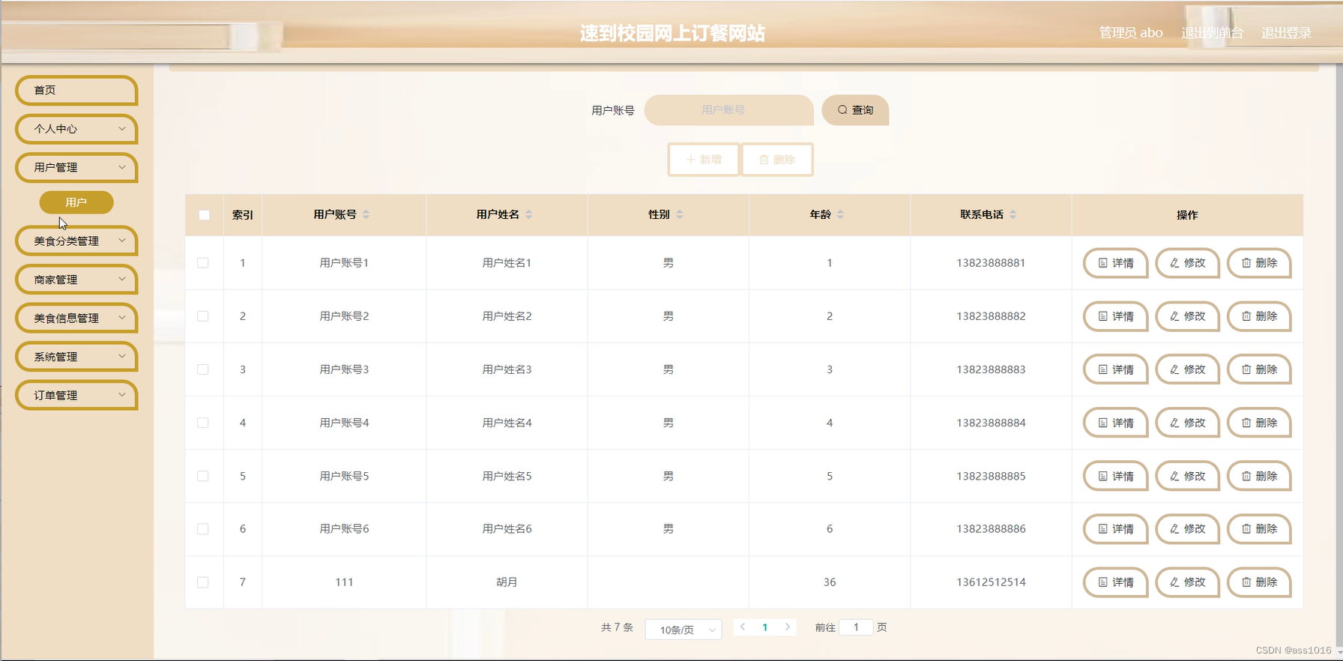Check the box for row 用户账号2

[x=203, y=316]
